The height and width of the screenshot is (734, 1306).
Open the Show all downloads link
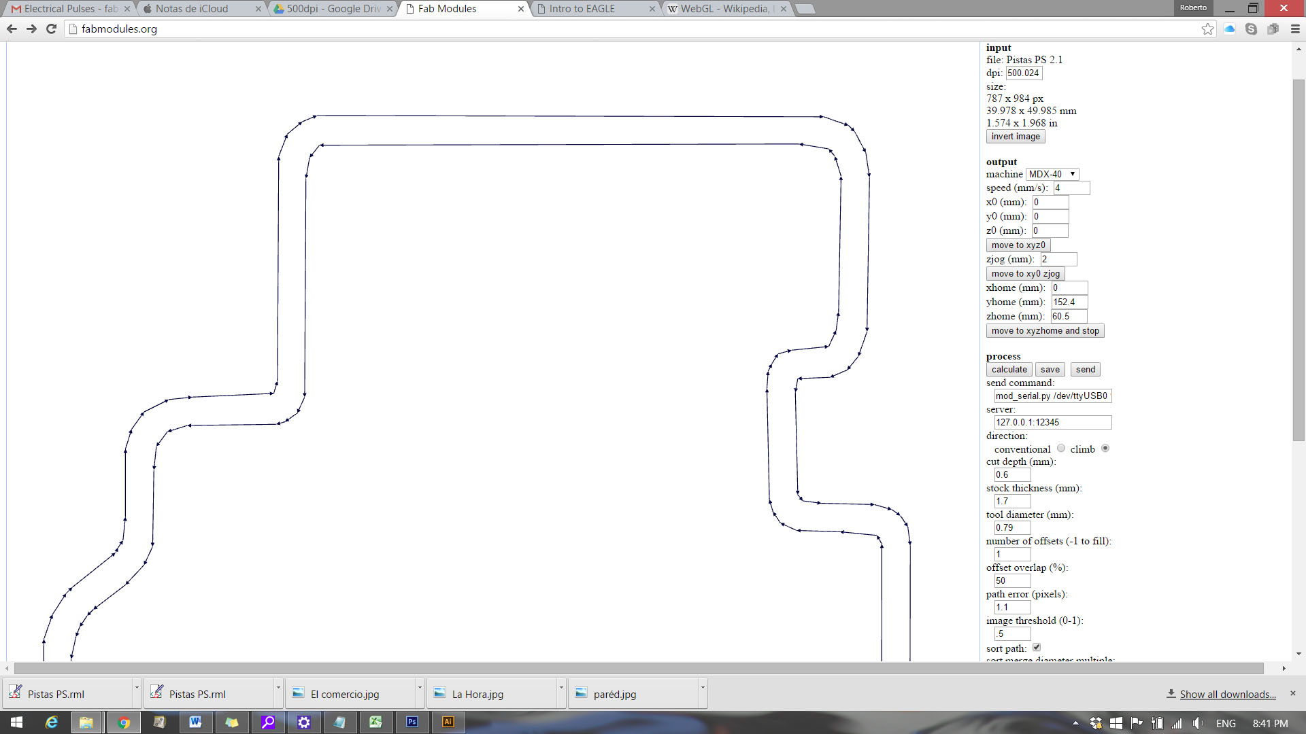(1227, 694)
